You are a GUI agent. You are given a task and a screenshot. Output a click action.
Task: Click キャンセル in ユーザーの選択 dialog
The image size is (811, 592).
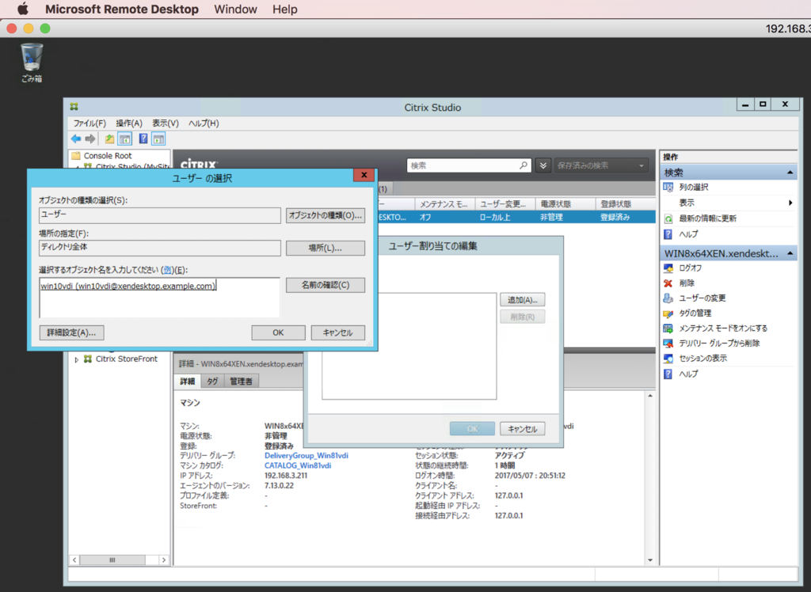pyautogui.click(x=337, y=332)
